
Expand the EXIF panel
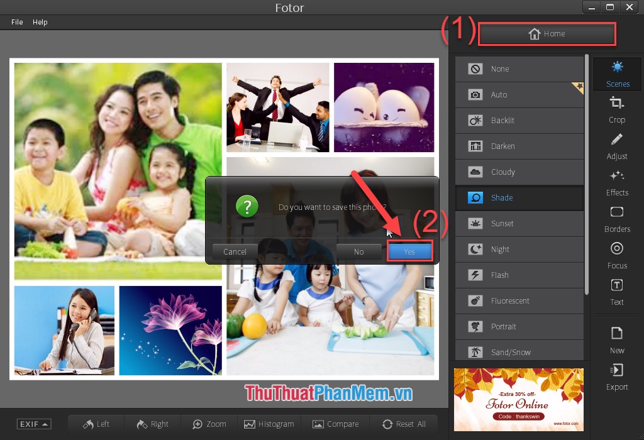pyautogui.click(x=33, y=424)
